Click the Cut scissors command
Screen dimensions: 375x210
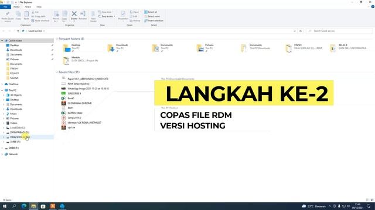point(35,12)
